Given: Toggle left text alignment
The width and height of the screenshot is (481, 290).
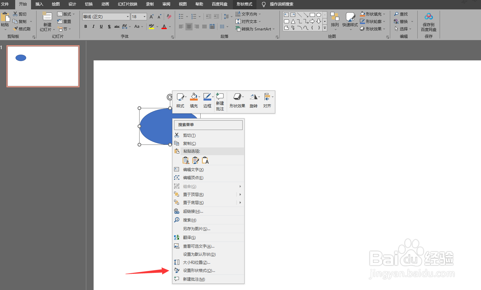Looking at the screenshot, I should tap(181, 27).
